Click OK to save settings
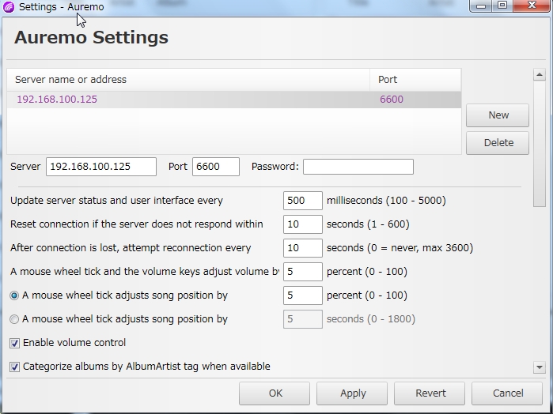 tap(275, 393)
